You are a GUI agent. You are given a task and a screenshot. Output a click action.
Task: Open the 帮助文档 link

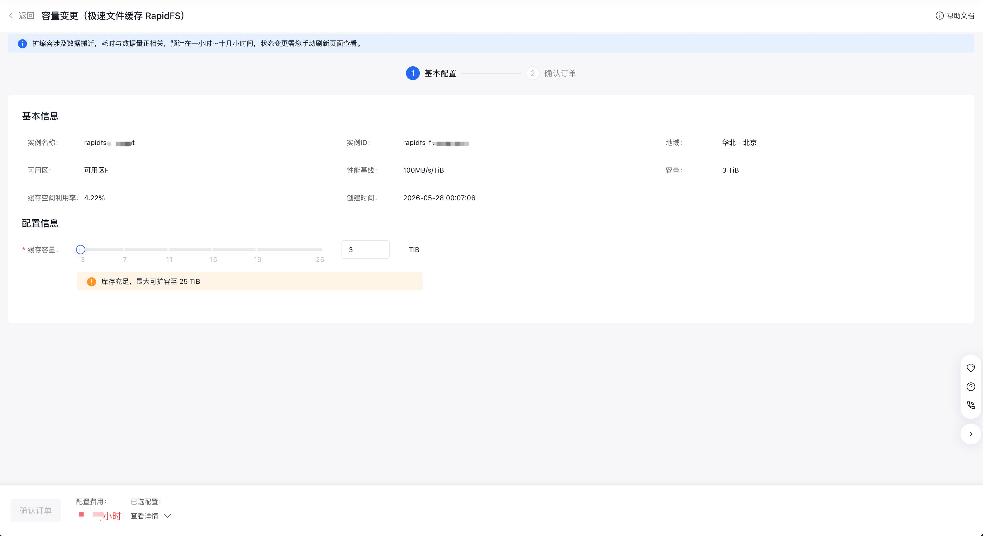pos(960,16)
